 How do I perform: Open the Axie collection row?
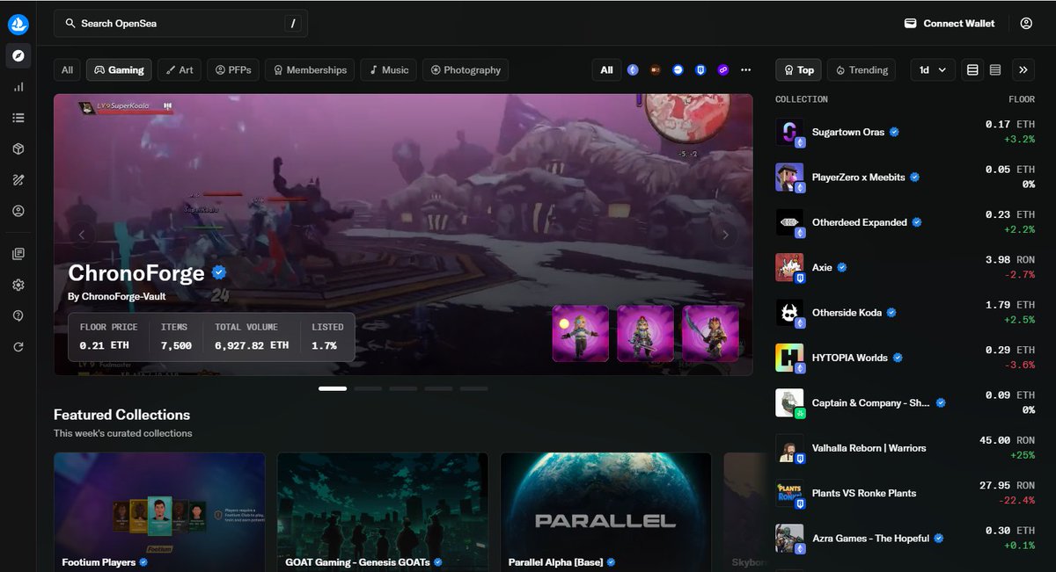(x=905, y=267)
